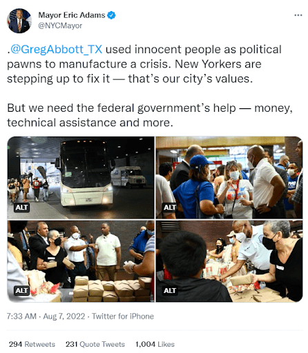Show ALT text on the handing-food photo

(170, 290)
